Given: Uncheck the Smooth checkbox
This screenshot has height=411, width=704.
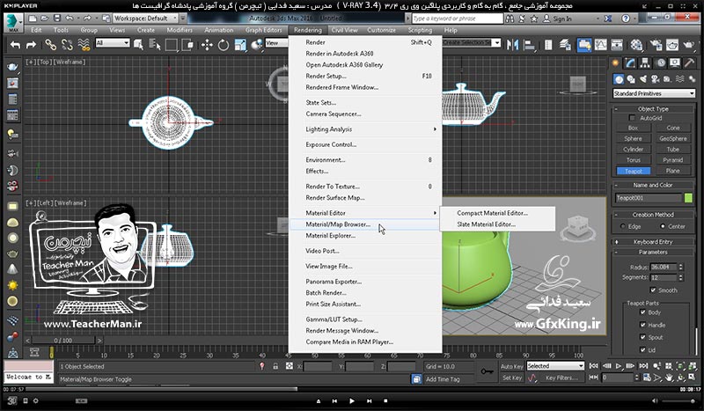Looking at the screenshot, I should click(x=653, y=290).
